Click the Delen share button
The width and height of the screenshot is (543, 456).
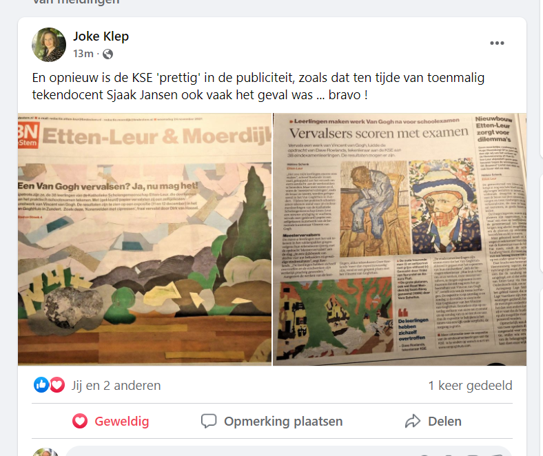click(433, 421)
